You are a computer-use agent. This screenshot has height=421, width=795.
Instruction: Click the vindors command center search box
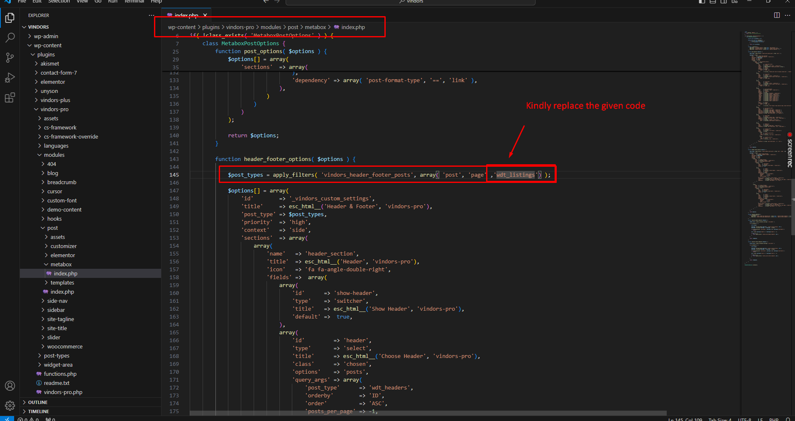click(x=411, y=2)
